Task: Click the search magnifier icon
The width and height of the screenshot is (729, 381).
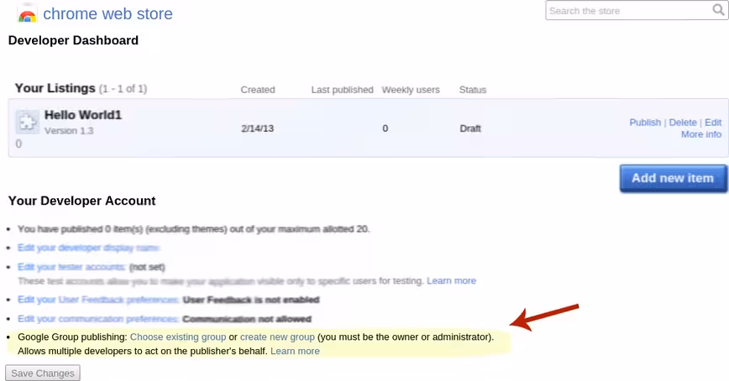Action: tap(718, 10)
